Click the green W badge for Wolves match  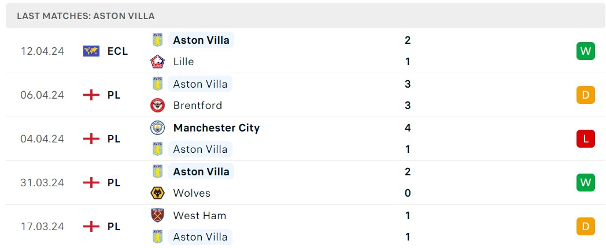[x=585, y=182]
